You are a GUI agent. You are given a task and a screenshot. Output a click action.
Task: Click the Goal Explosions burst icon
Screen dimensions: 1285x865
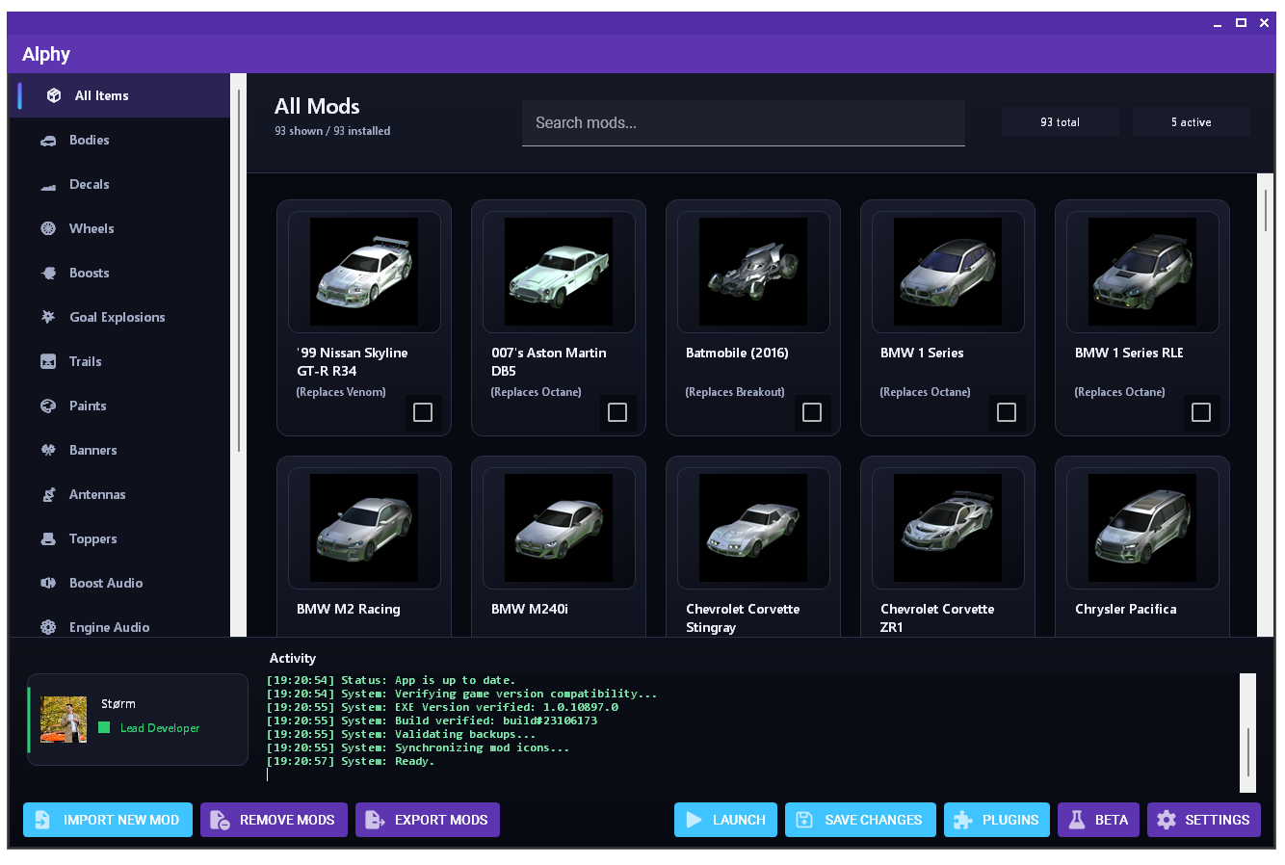coord(48,317)
